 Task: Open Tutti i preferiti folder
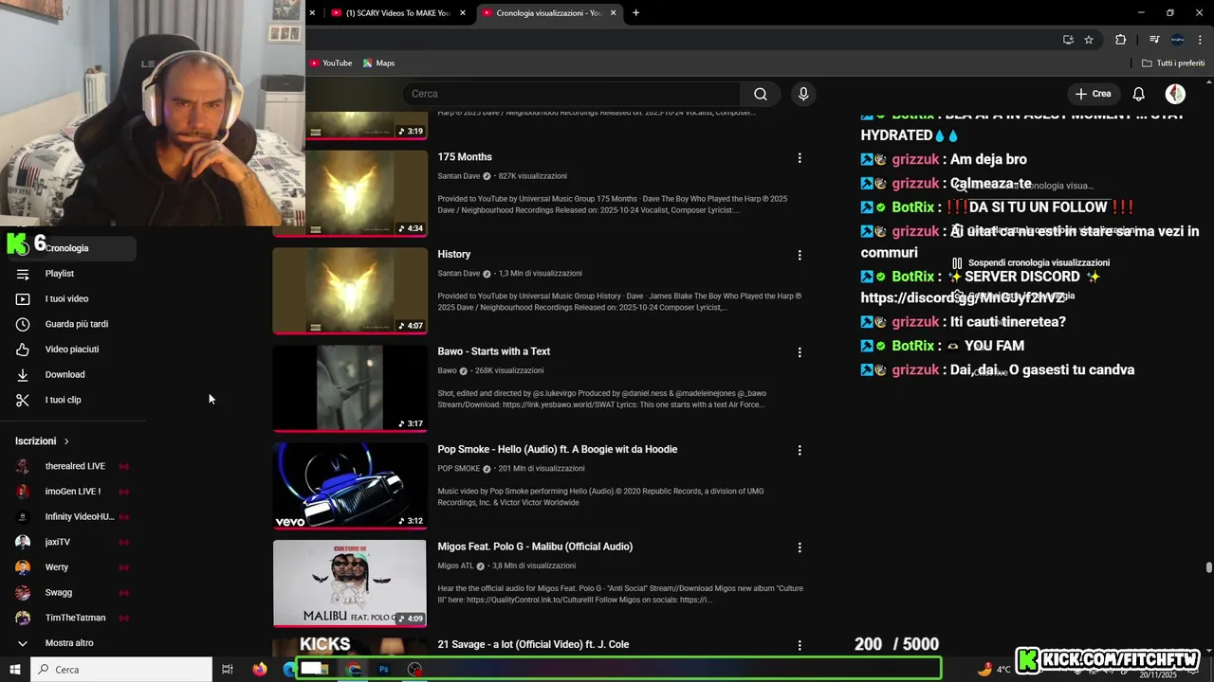(1173, 63)
